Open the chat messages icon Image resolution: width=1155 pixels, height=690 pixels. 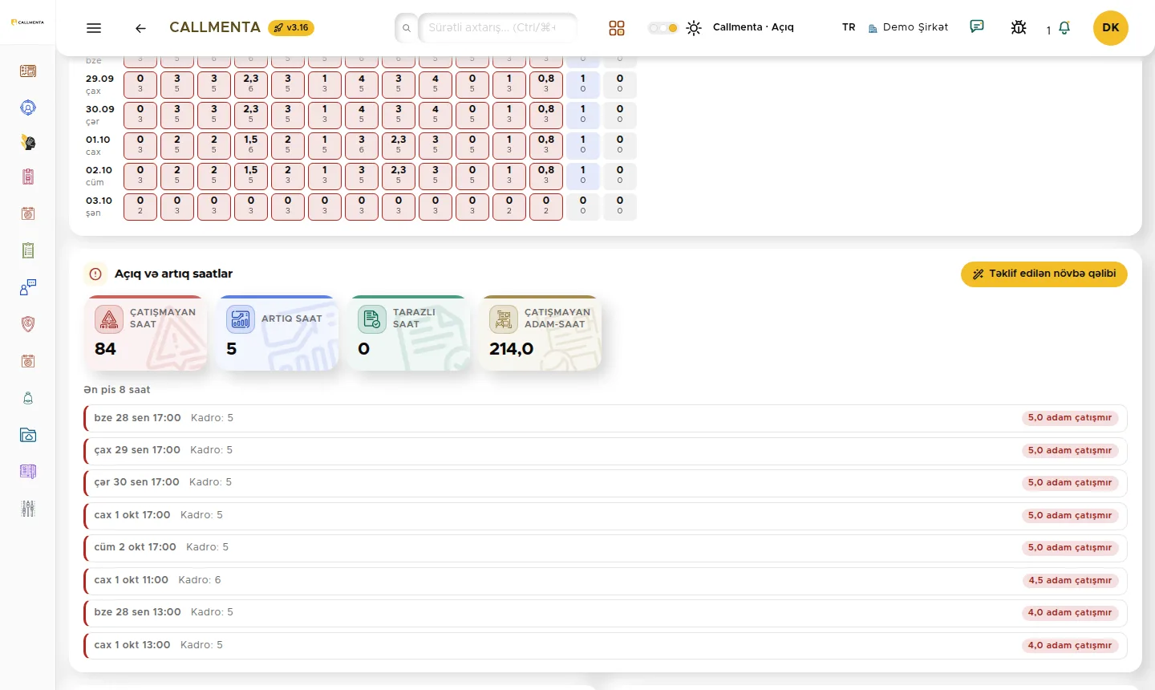click(977, 27)
